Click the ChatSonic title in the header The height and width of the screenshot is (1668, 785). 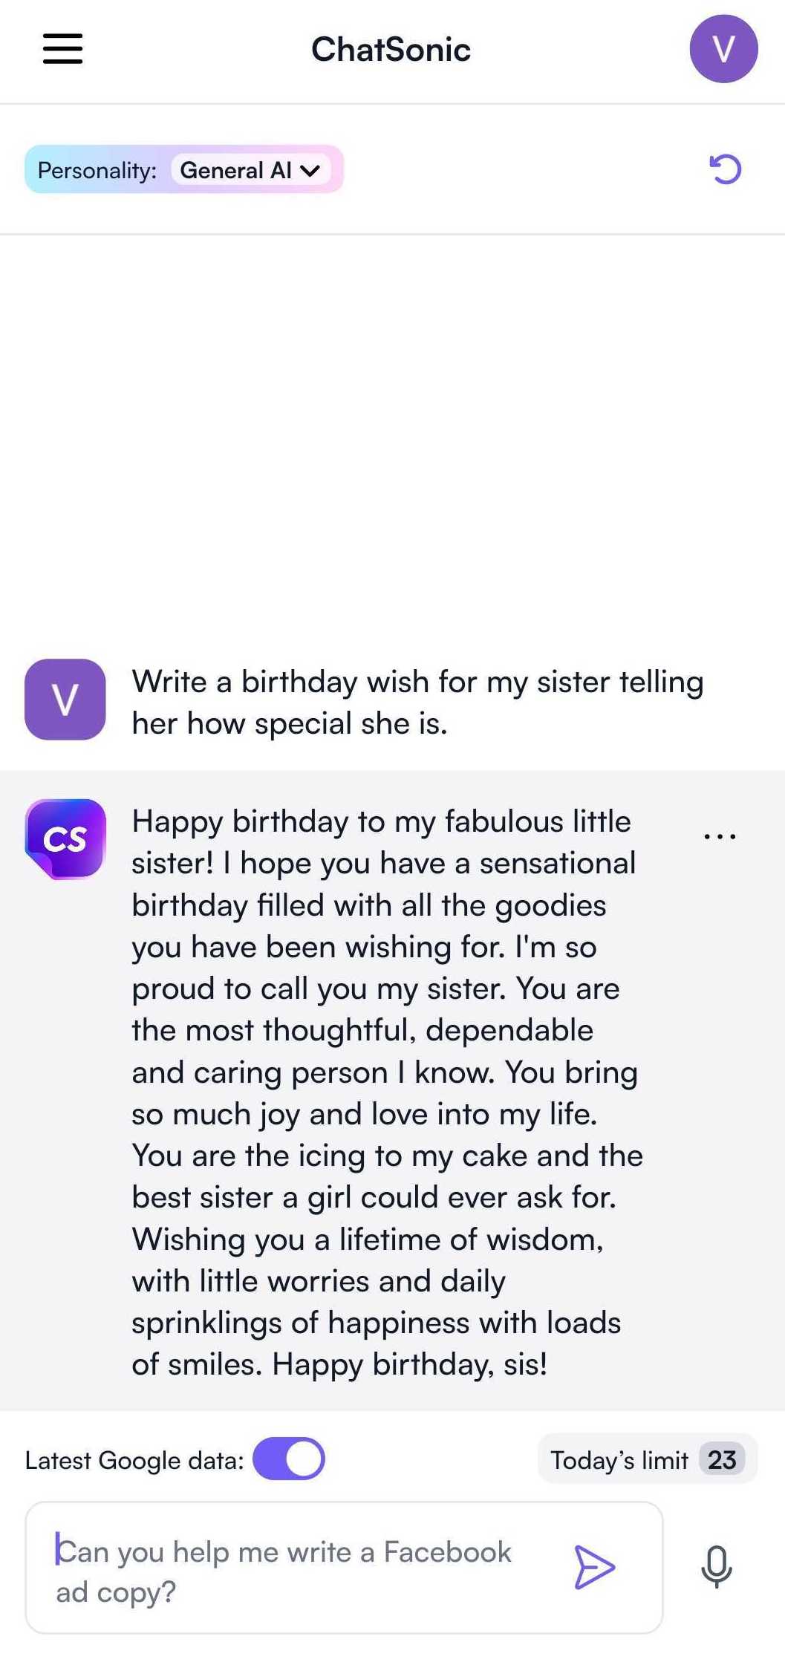pyautogui.click(x=391, y=50)
